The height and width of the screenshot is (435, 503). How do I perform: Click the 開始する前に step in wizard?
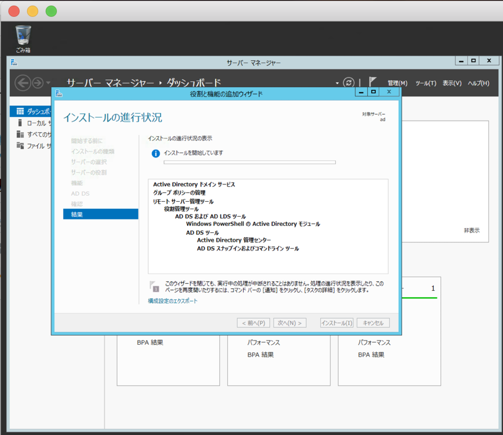(87, 140)
